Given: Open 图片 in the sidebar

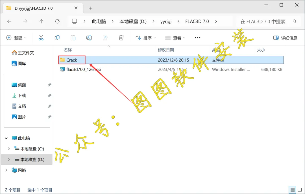Looking at the screenshot, I should coord(19,117).
